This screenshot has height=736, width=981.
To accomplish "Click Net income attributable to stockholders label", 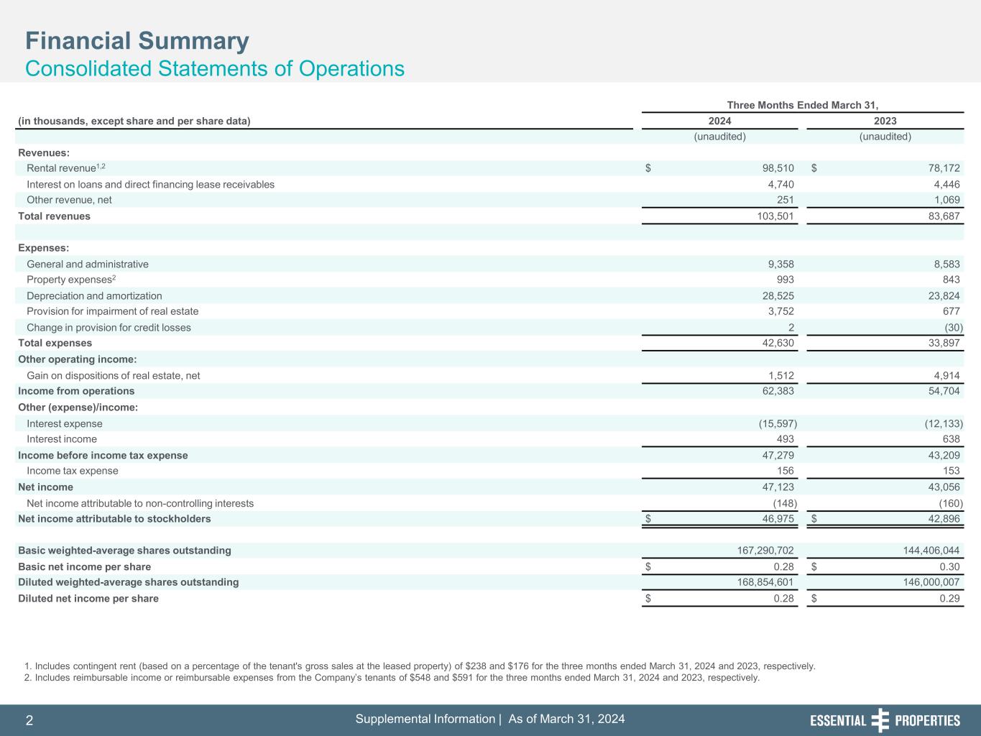I will pyautogui.click(x=114, y=519).
